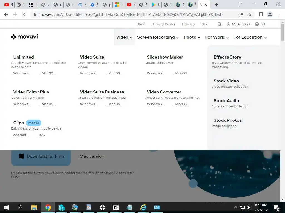
Task: Change language with the EN globe
Action: pyautogui.click(x=260, y=24)
